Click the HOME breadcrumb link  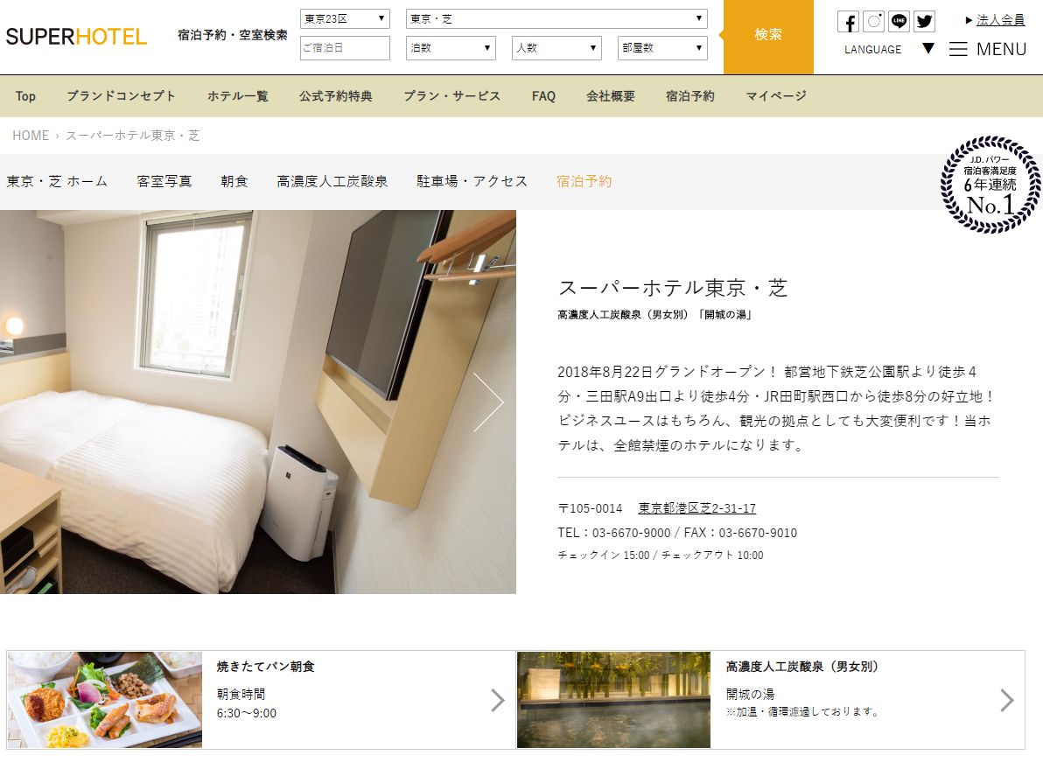tap(31, 135)
